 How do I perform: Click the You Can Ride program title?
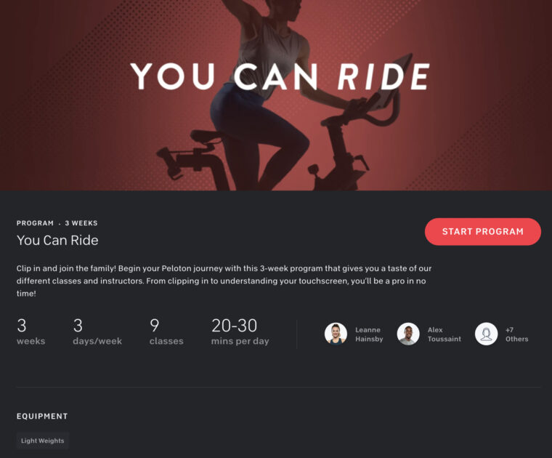pyautogui.click(x=57, y=241)
